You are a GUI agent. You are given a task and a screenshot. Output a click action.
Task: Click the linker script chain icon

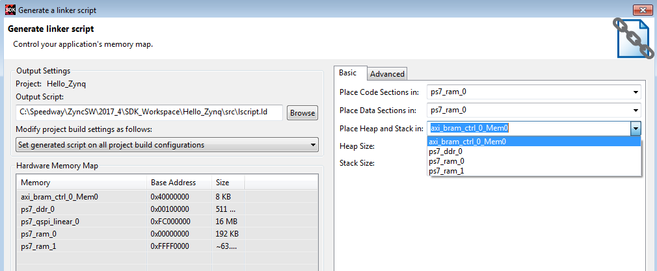[633, 38]
